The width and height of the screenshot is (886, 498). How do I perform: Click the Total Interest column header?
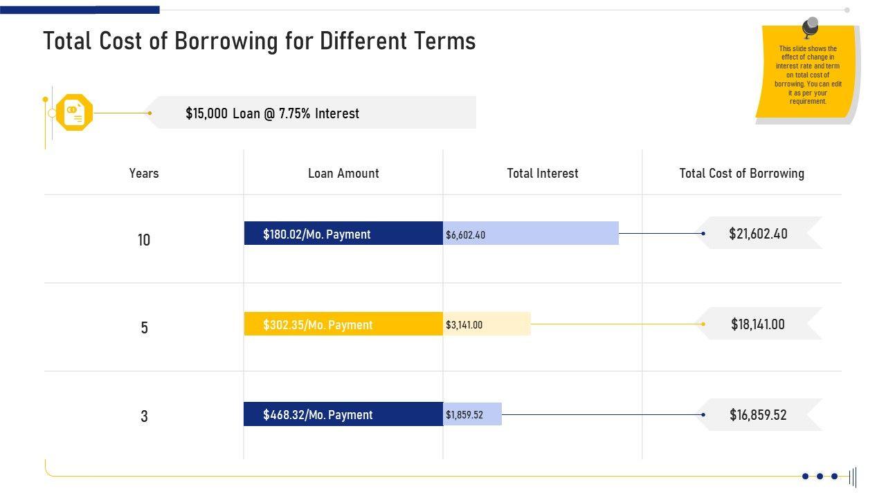coord(543,173)
